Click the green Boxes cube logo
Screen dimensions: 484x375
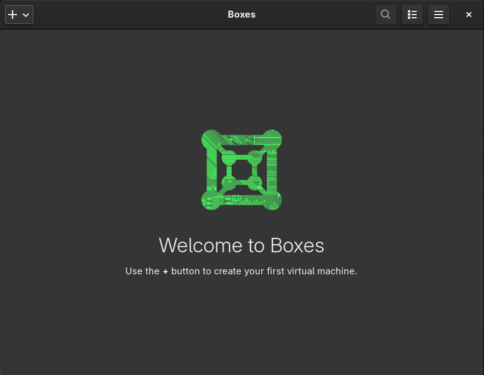pos(242,170)
